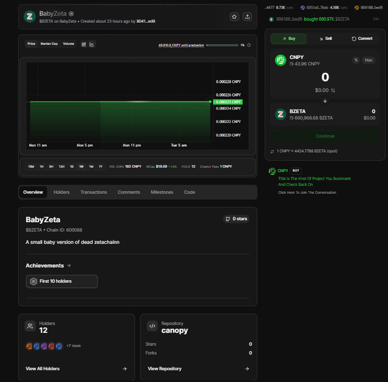Switch to the candlestick chart icon
The width and height of the screenshot is (388, 382).
84,44
